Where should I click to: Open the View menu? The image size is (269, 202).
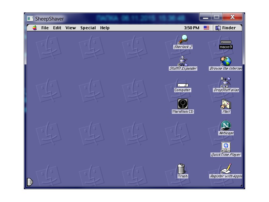[71, 28]
